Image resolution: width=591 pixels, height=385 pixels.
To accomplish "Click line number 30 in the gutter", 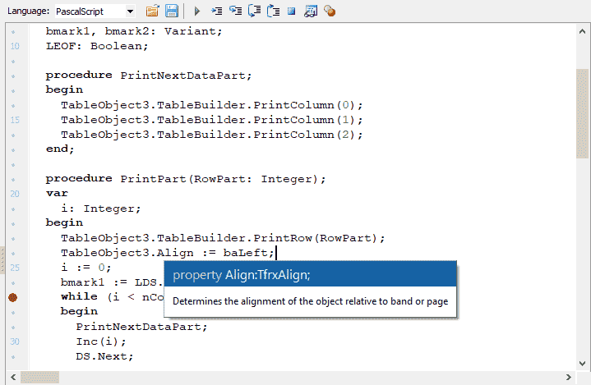I will [x=15, y=341].
